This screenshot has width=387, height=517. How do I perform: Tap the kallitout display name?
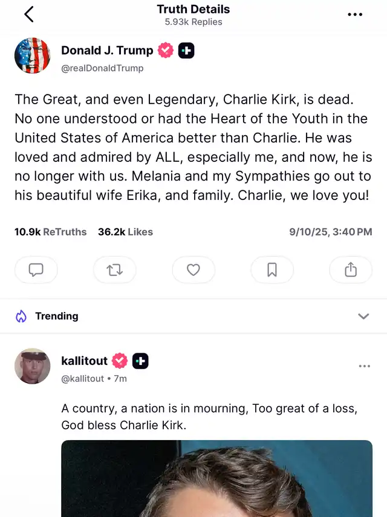tap(84, 361)
